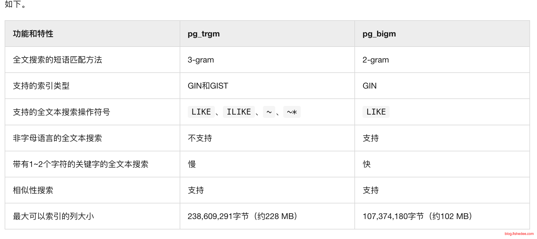Screen dimensions: 537x239
Task: Click the pg_bigm column header
Action: (379, 34)
